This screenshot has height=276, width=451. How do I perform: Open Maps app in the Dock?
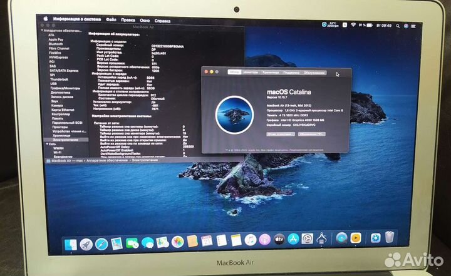[x=162, y=242]
